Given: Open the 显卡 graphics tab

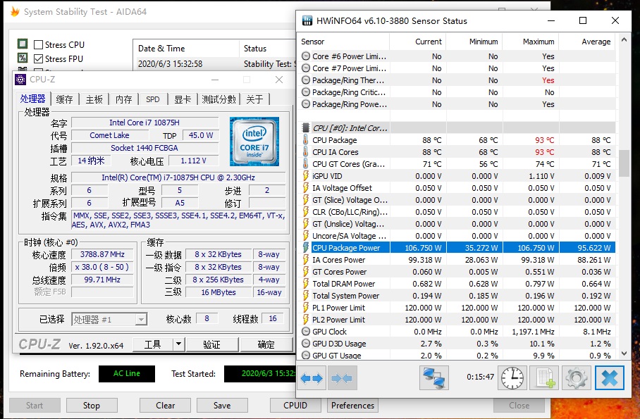Looking at the screenshot, I should click(x=182, y=99).
